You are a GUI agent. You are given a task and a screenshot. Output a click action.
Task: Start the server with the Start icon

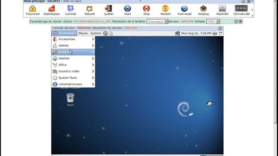point(127,10)
